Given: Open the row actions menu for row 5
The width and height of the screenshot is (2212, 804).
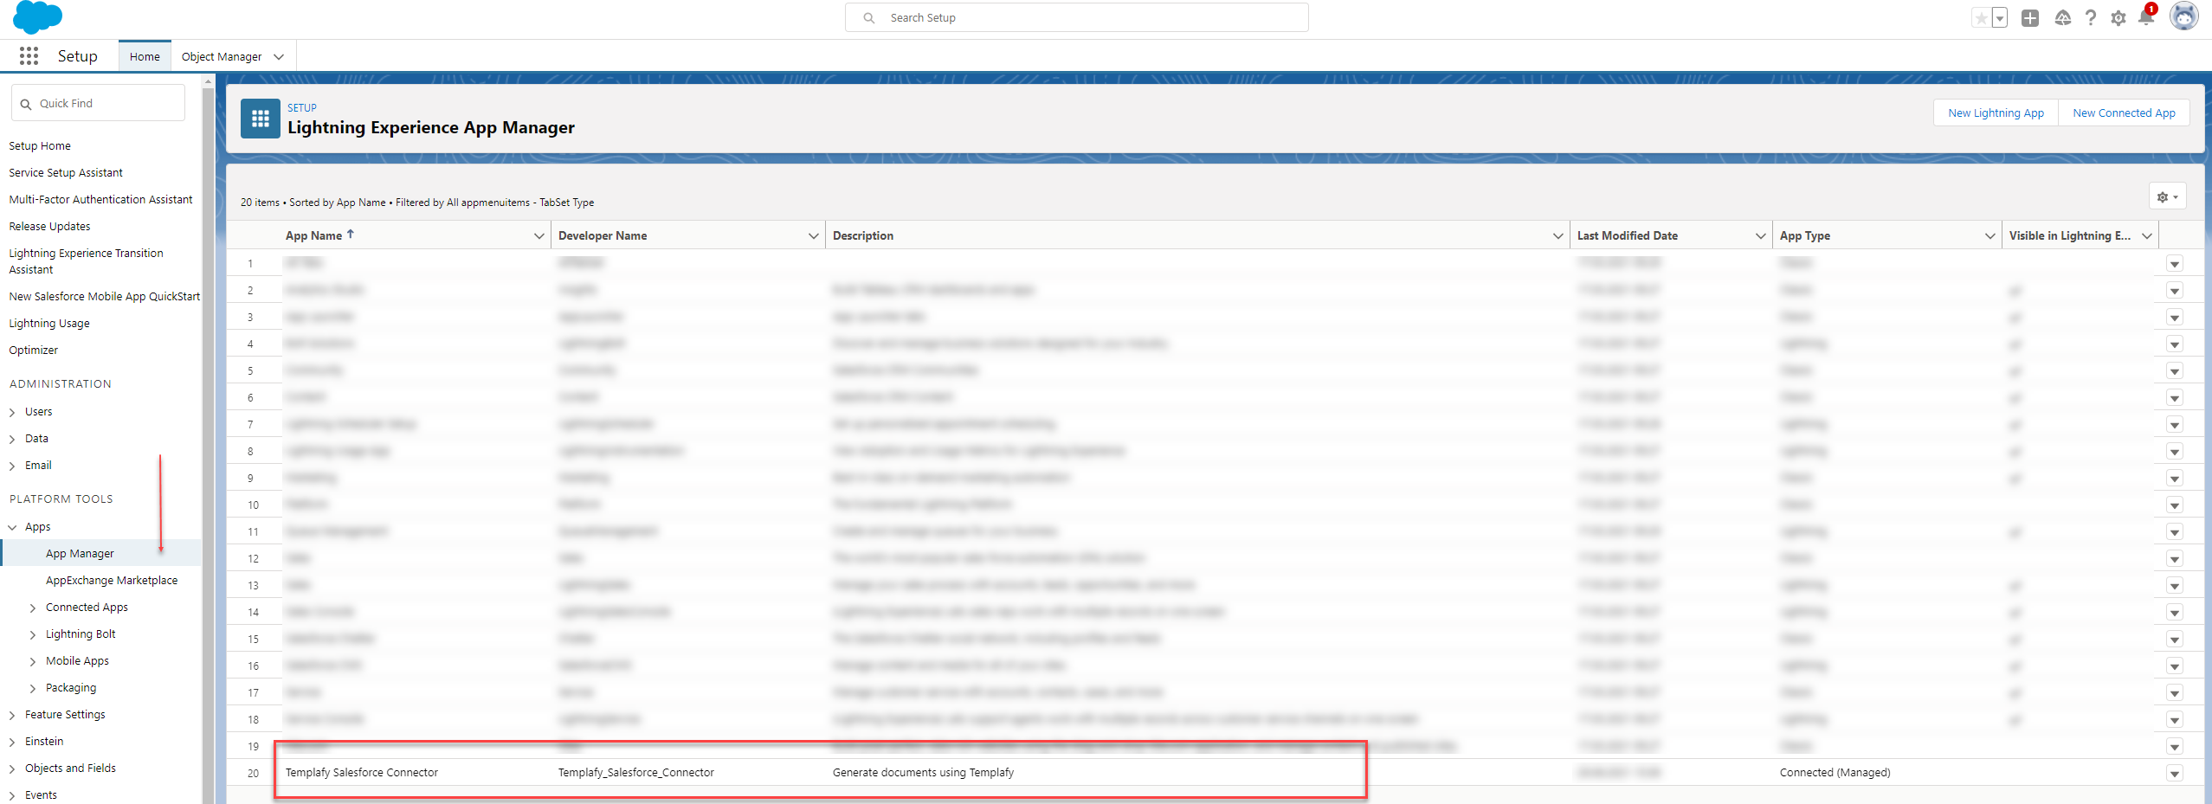Looking at the screenshot, I should point(2174,371).
